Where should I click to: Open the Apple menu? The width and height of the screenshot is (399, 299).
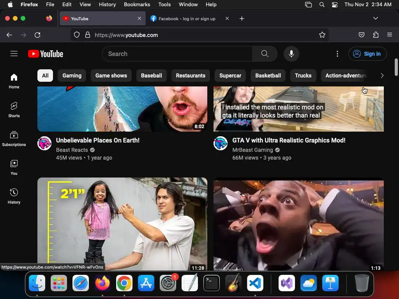10,5
